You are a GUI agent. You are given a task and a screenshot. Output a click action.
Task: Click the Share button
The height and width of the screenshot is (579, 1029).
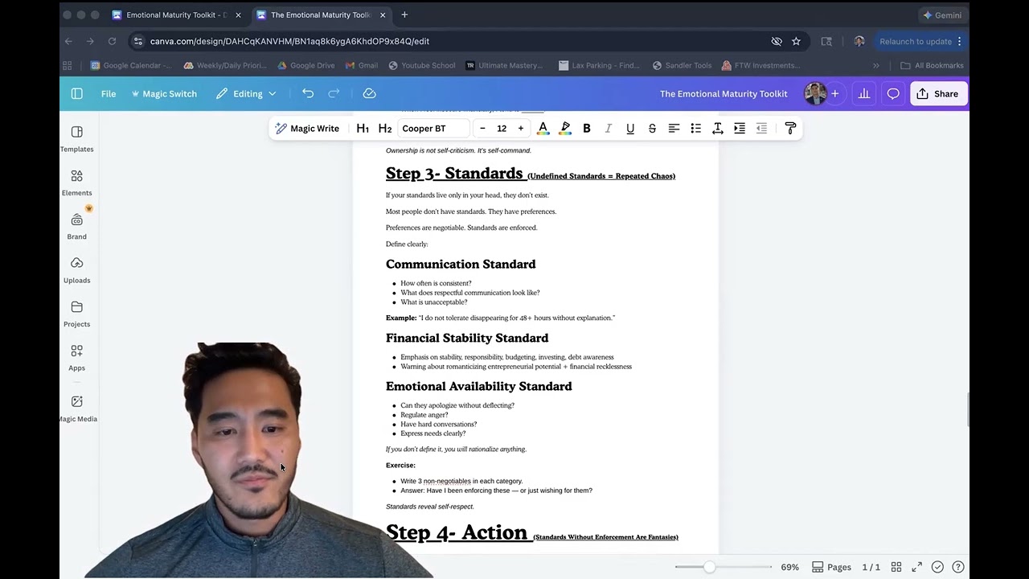pyautogui.click(x=937, y=93)
